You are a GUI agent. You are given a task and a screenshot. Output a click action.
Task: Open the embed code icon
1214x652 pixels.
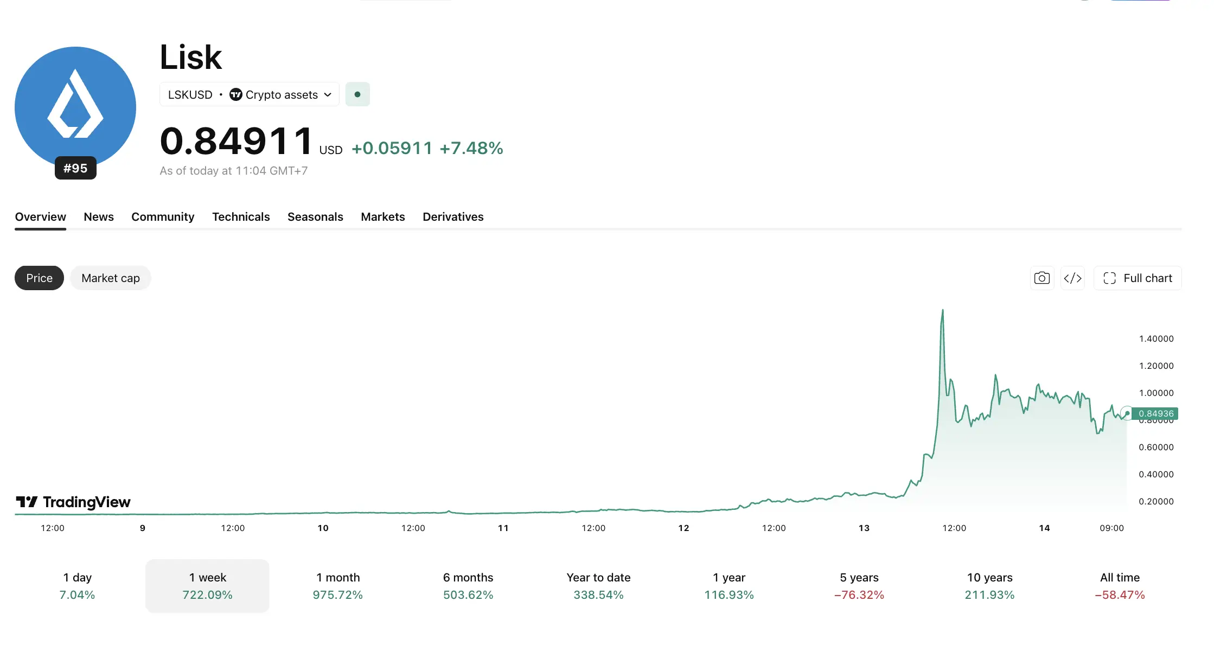(x=1073, y=278)
